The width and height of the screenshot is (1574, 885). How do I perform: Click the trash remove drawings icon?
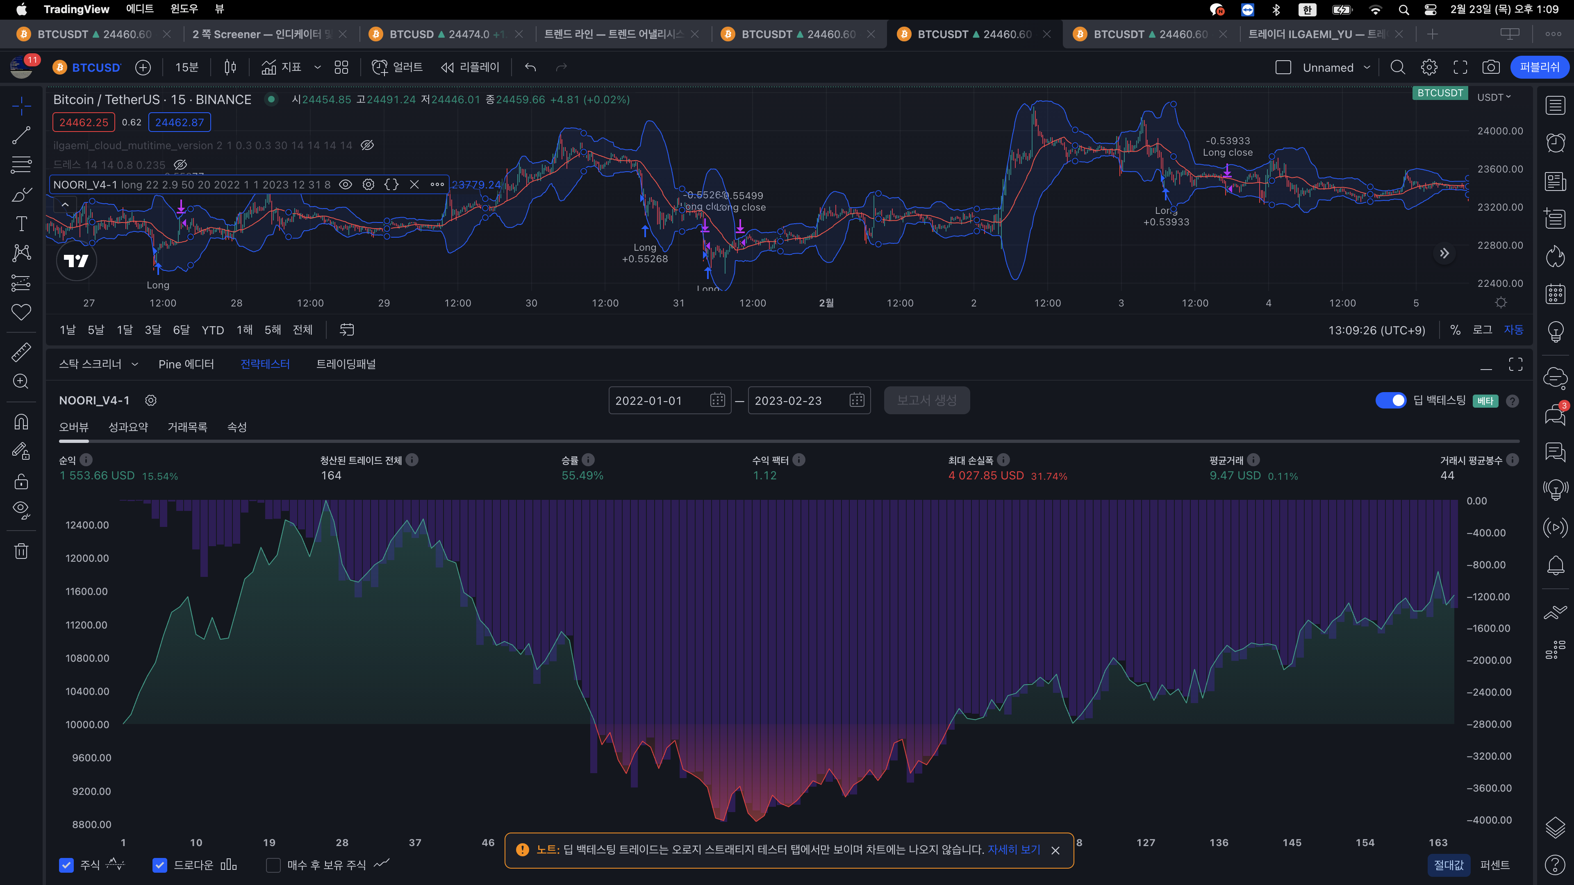(x=21, y=551)
